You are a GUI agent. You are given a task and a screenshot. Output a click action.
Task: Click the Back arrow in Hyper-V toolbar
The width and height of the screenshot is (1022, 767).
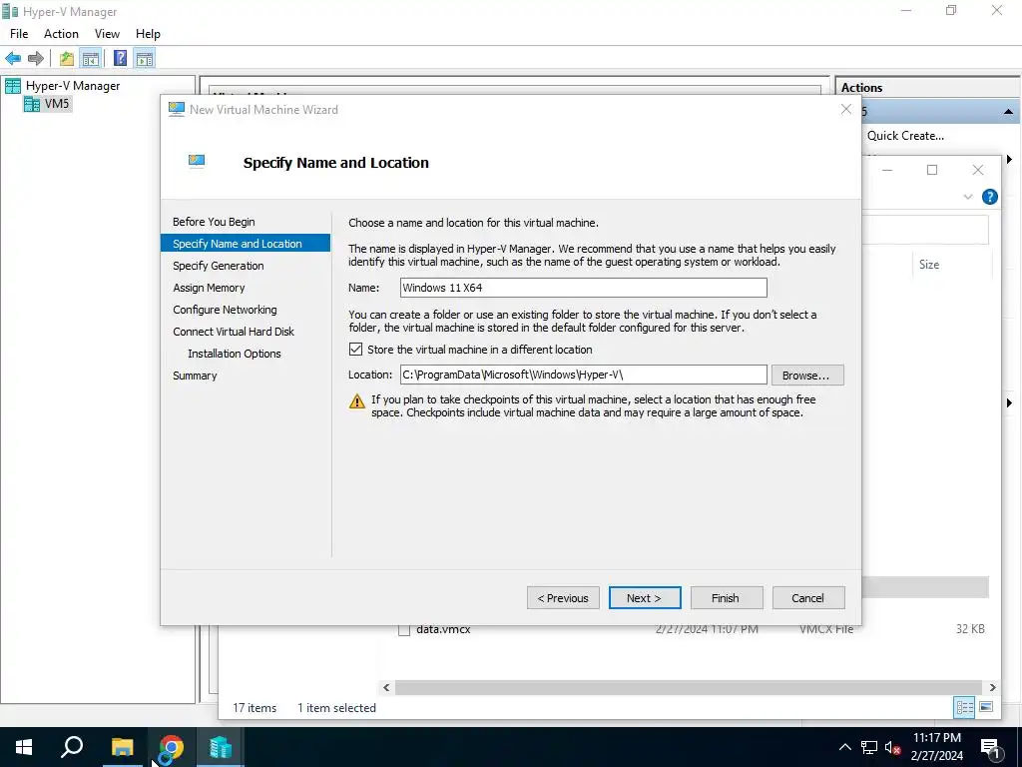coord(12,59)
